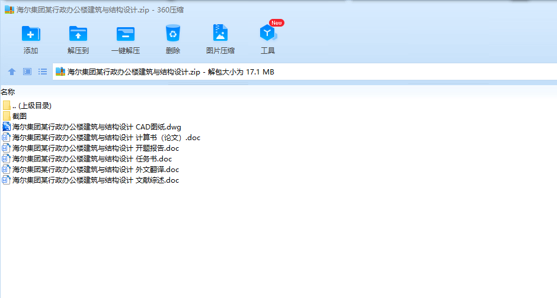Click the 名称 column header
This screenshot has height=298, width=557.
pos(8,92)
